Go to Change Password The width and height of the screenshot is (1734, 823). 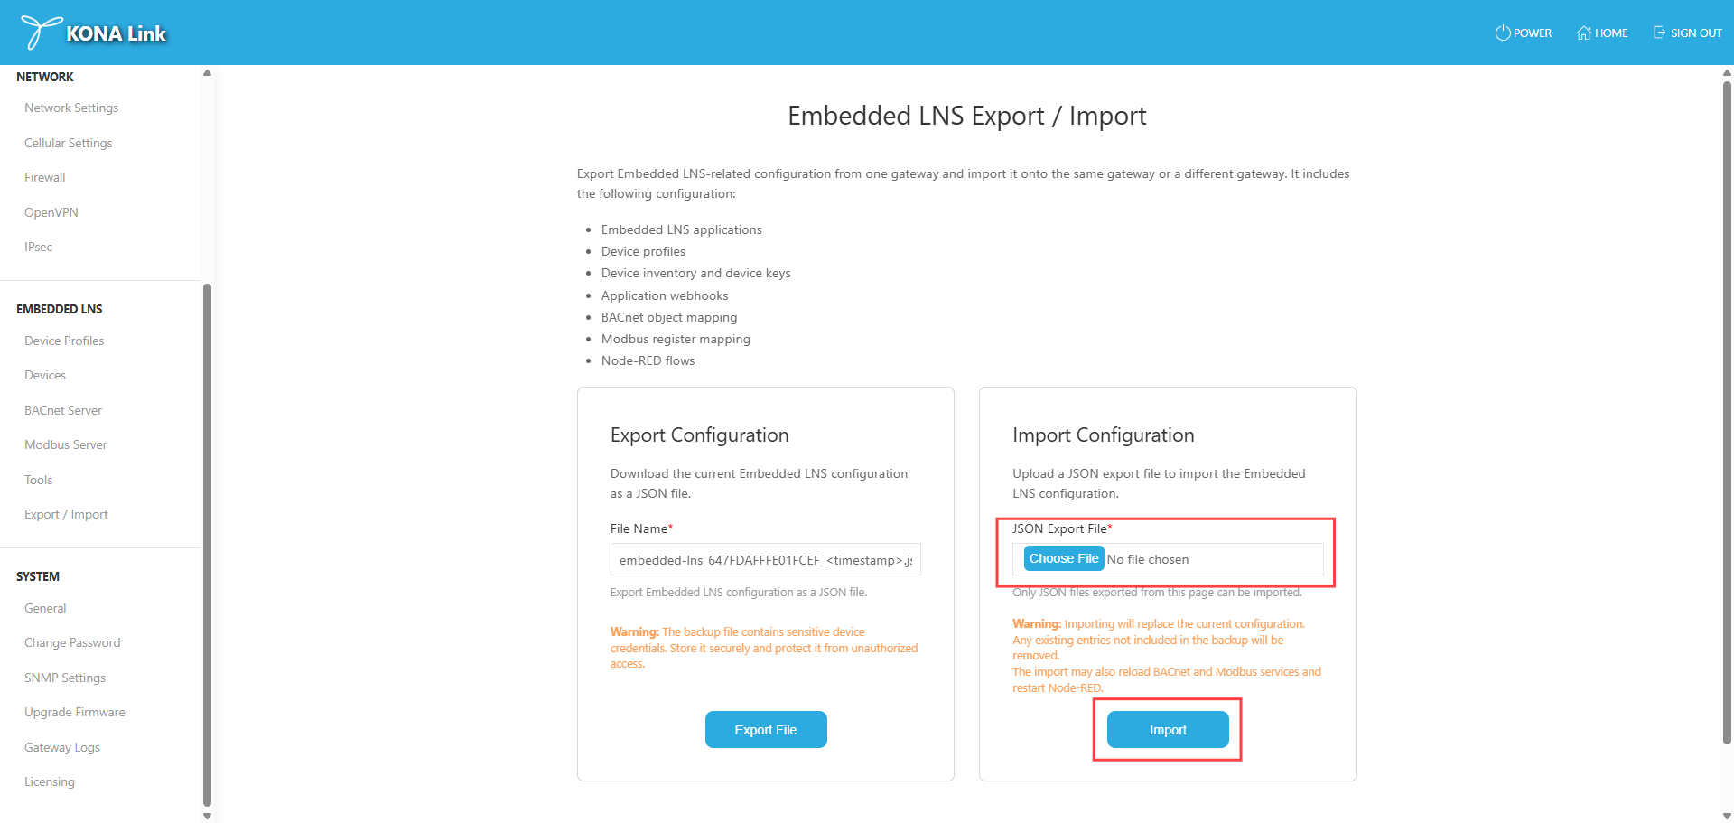pos(72,642)
